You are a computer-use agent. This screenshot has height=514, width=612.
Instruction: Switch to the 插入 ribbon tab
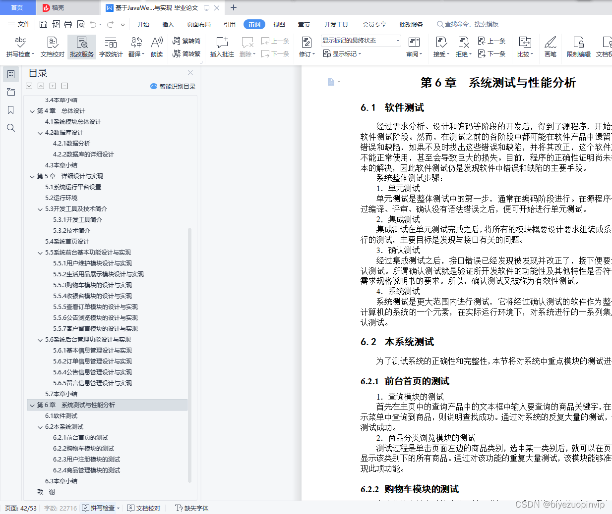click(168, 24)
